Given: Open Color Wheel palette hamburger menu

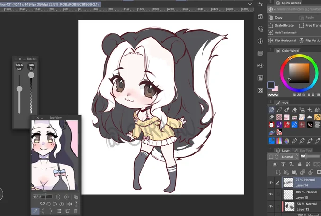Looking at the screenshot, I should 270,49.
